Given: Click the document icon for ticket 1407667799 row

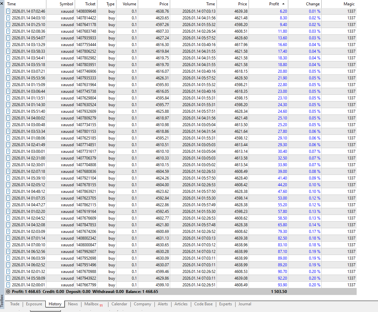Looking at the screenshot, I should tap(8, 285).
